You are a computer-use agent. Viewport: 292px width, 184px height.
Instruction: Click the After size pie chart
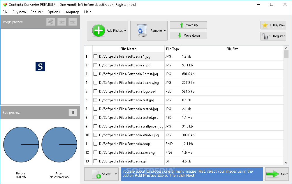59,145
